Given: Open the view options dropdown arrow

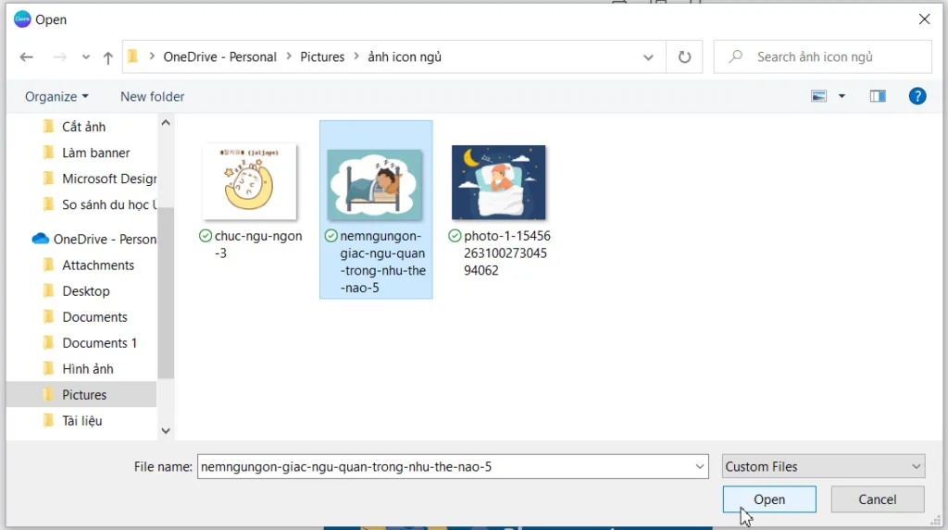Looking at the screenshot, I should [x=842, y=96].
